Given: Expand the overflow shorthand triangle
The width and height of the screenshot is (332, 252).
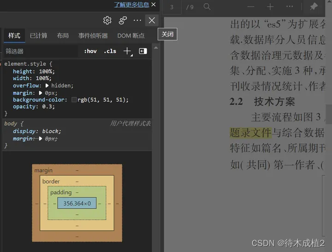Looking at the screenshot, I should 47,86.
